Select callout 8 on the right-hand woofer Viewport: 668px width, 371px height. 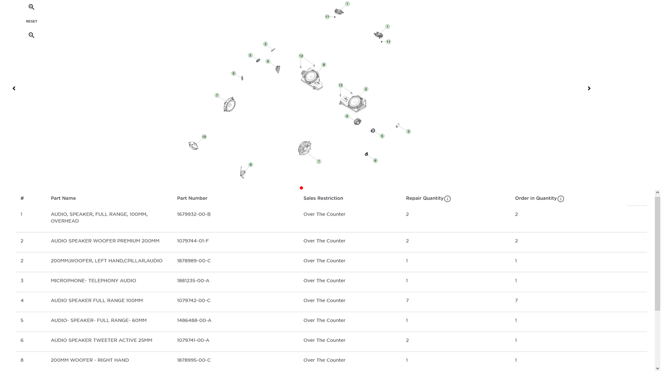click(x=324, y=65)
